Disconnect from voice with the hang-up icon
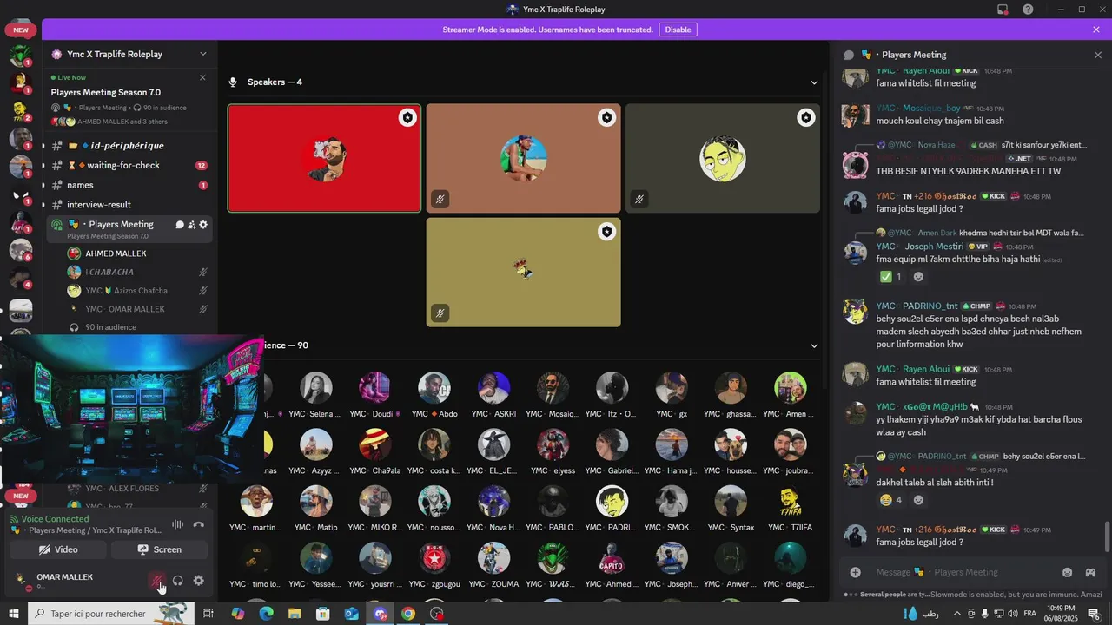This screenshot has width=1112, height=625. 198,524
